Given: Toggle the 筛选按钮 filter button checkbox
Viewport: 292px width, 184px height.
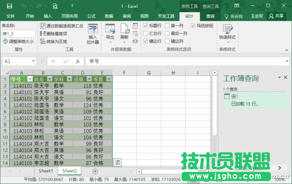Looking at the screenshot, I should pos(193,26).
